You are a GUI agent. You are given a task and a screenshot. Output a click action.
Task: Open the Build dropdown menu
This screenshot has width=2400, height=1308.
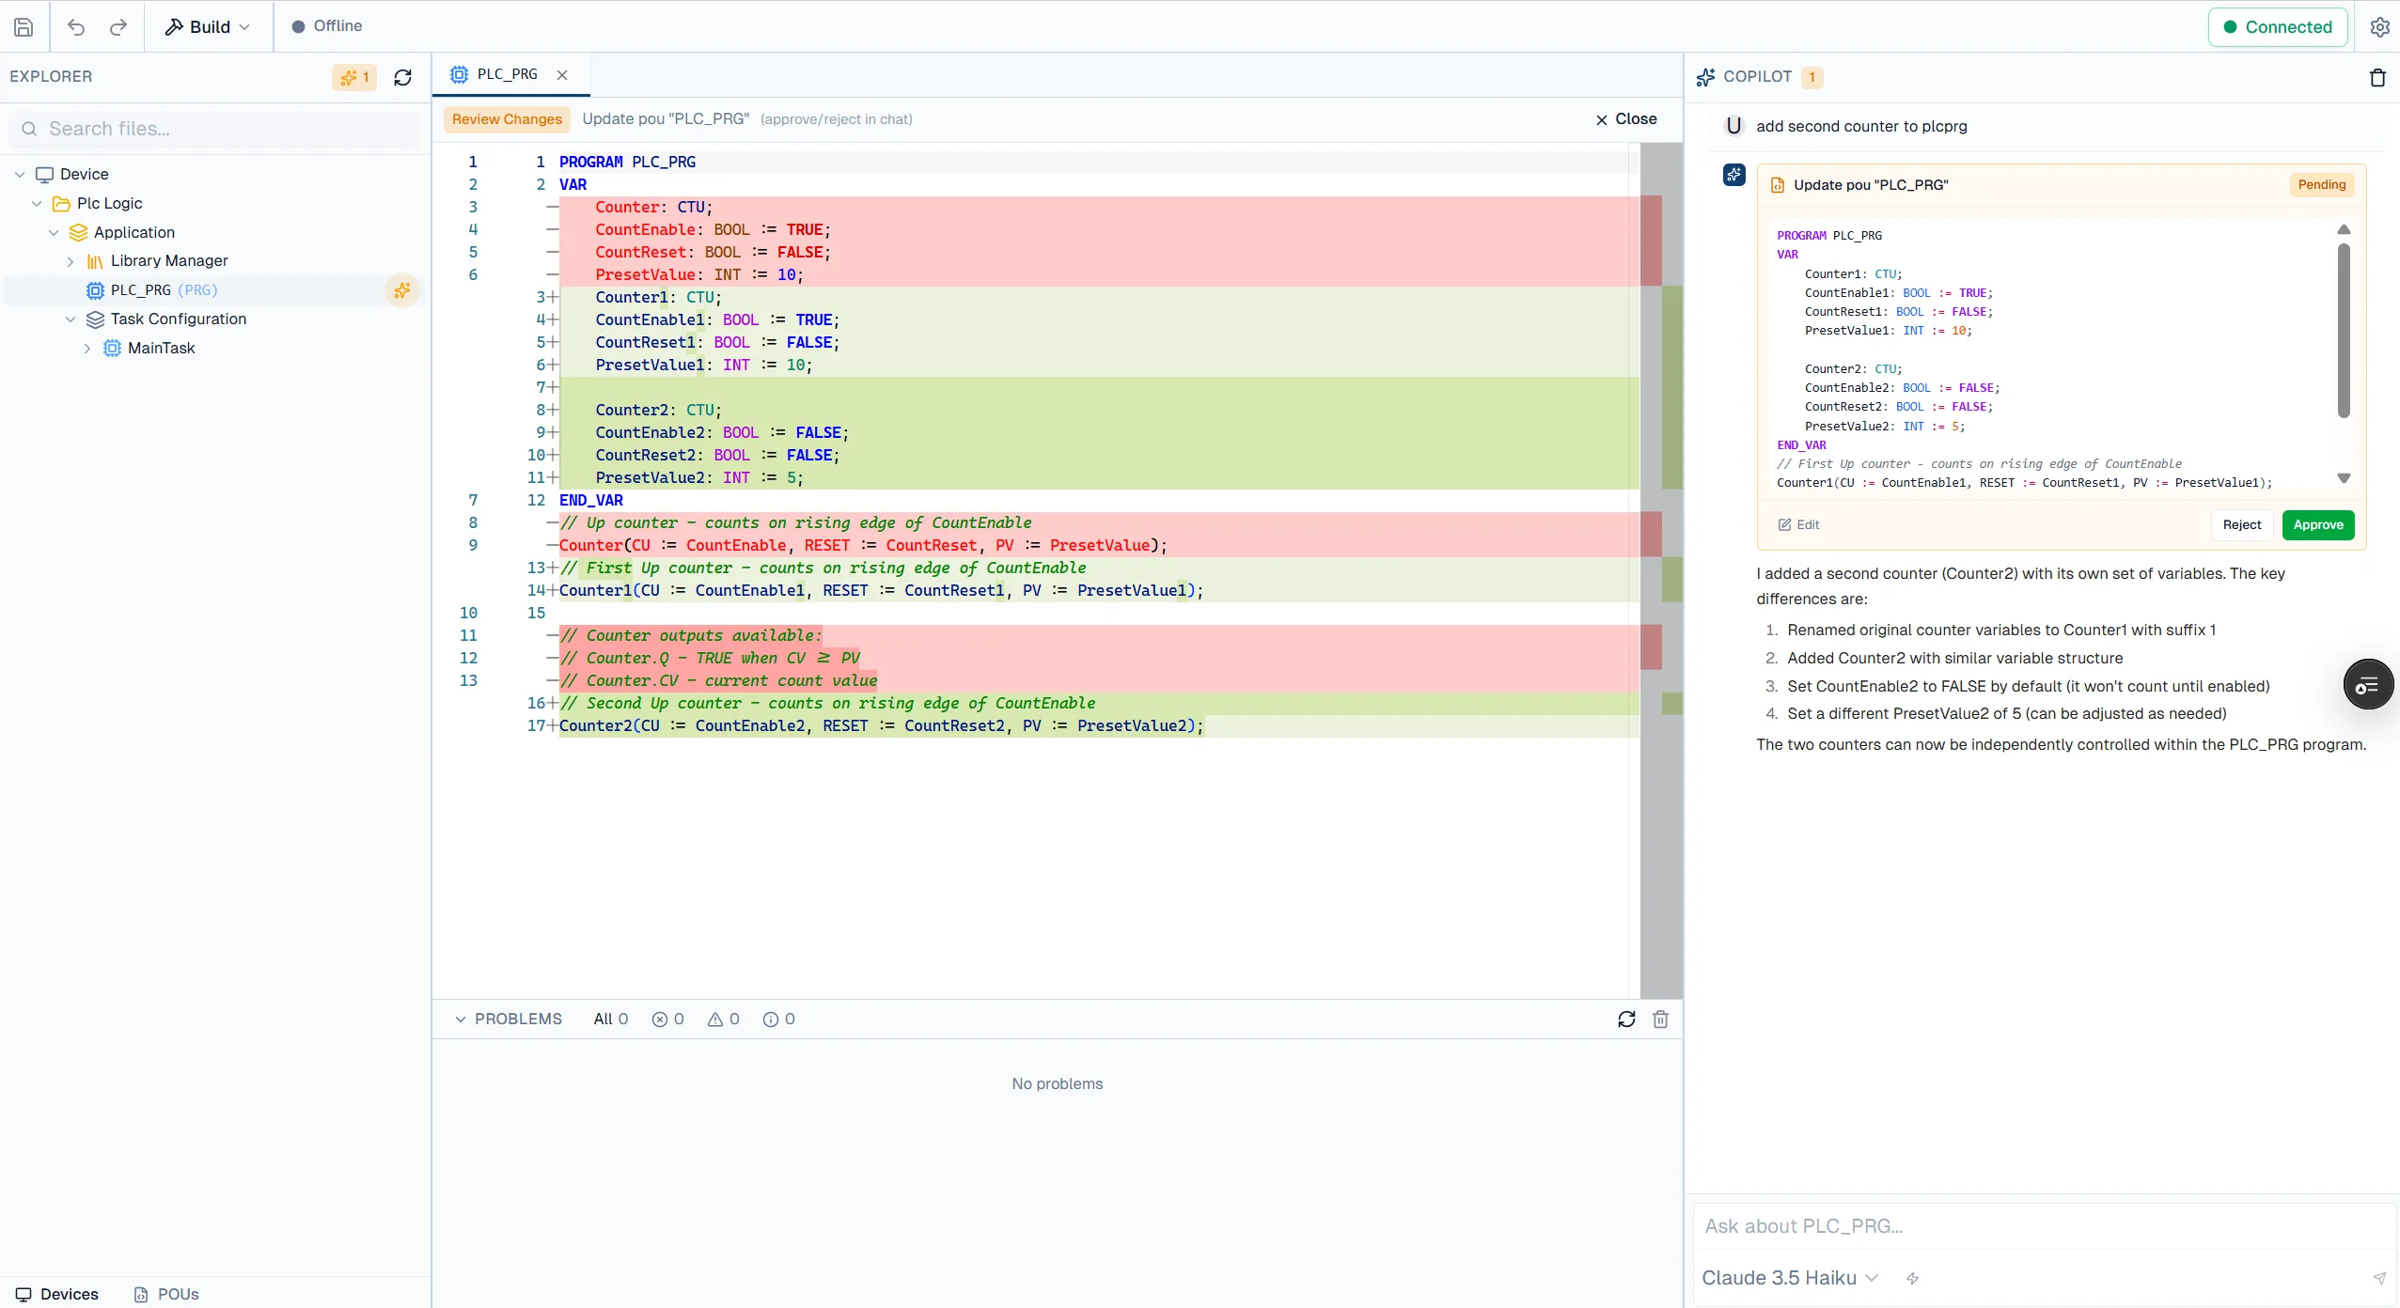207,26
